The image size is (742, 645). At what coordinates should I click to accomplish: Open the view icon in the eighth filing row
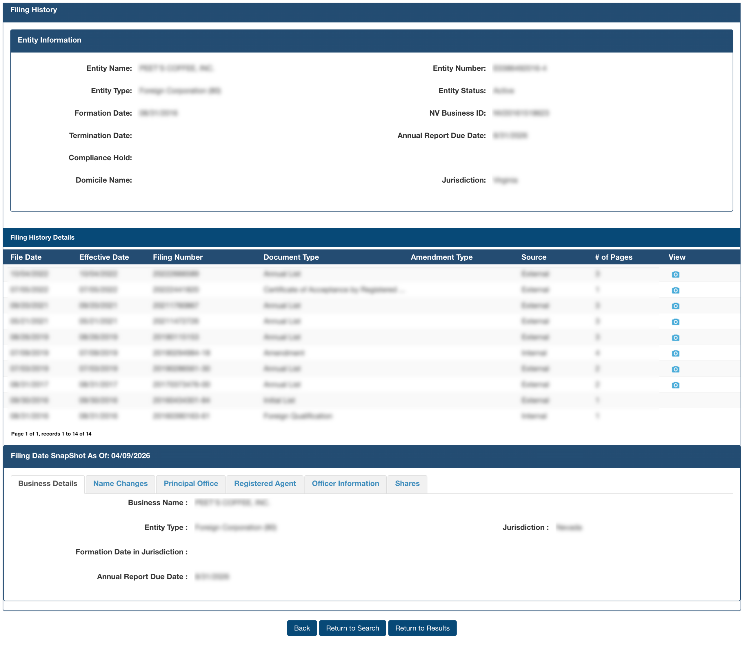[675, 385]
